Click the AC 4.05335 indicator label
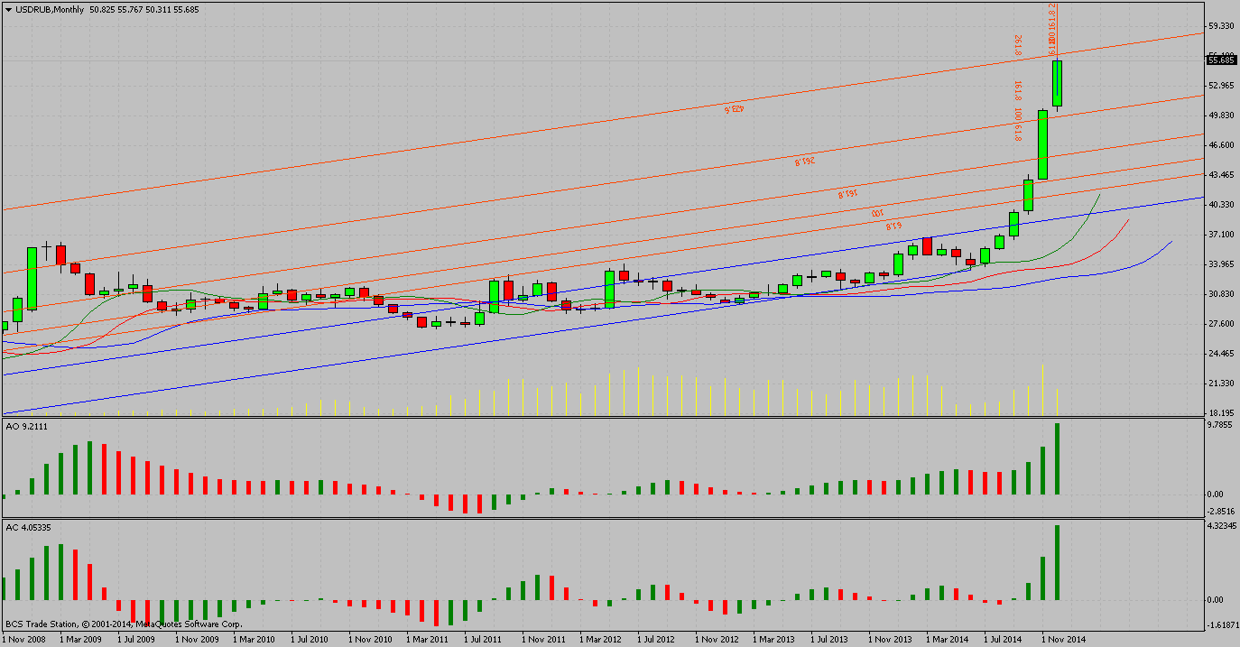Screen dimensions: 1240x647 (x=28, y=528)
